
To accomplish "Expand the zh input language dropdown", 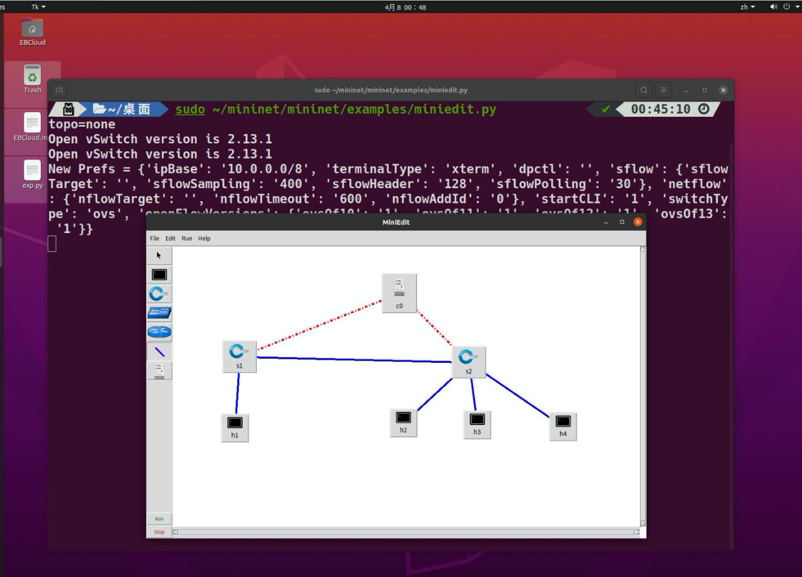I will click(747, 7).
